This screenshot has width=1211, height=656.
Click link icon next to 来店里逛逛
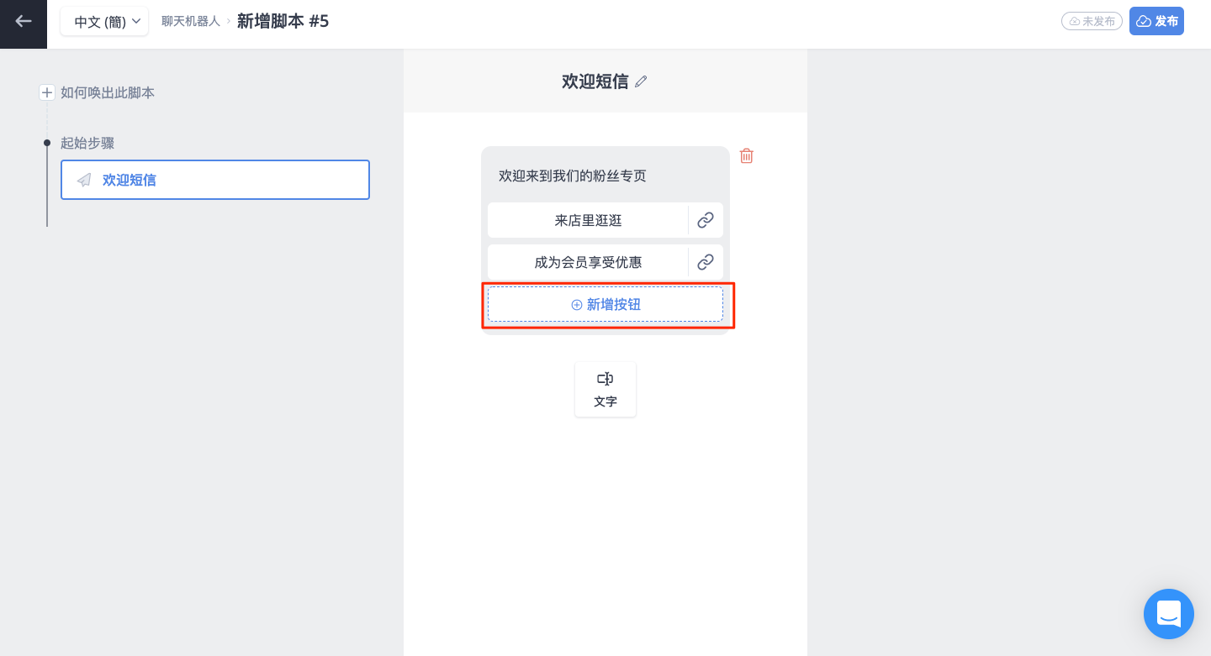[x=706, y=220]
